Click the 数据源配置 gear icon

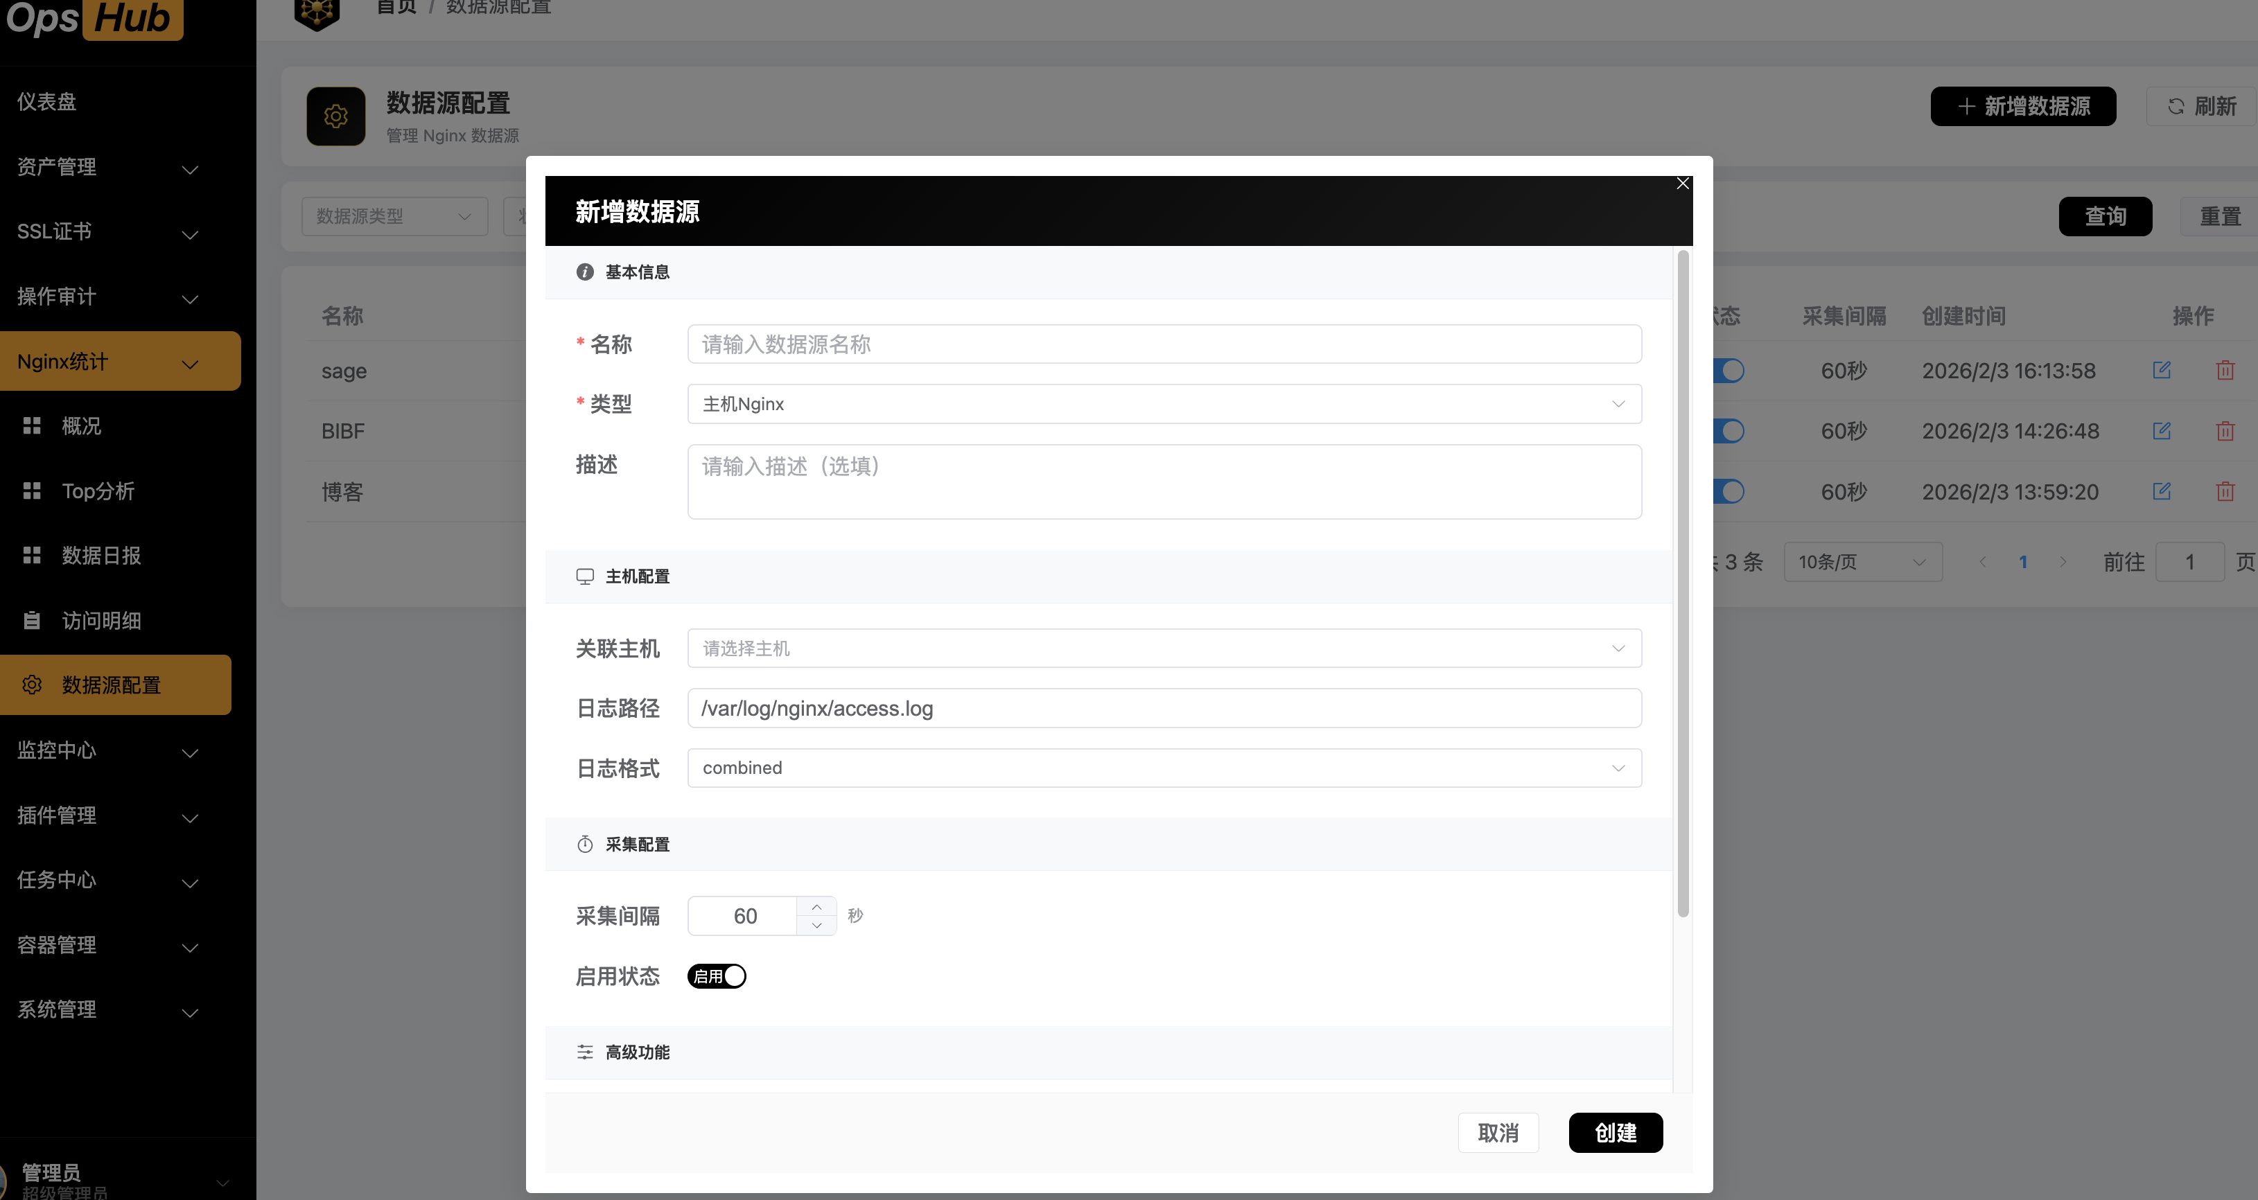click(33, 685)
